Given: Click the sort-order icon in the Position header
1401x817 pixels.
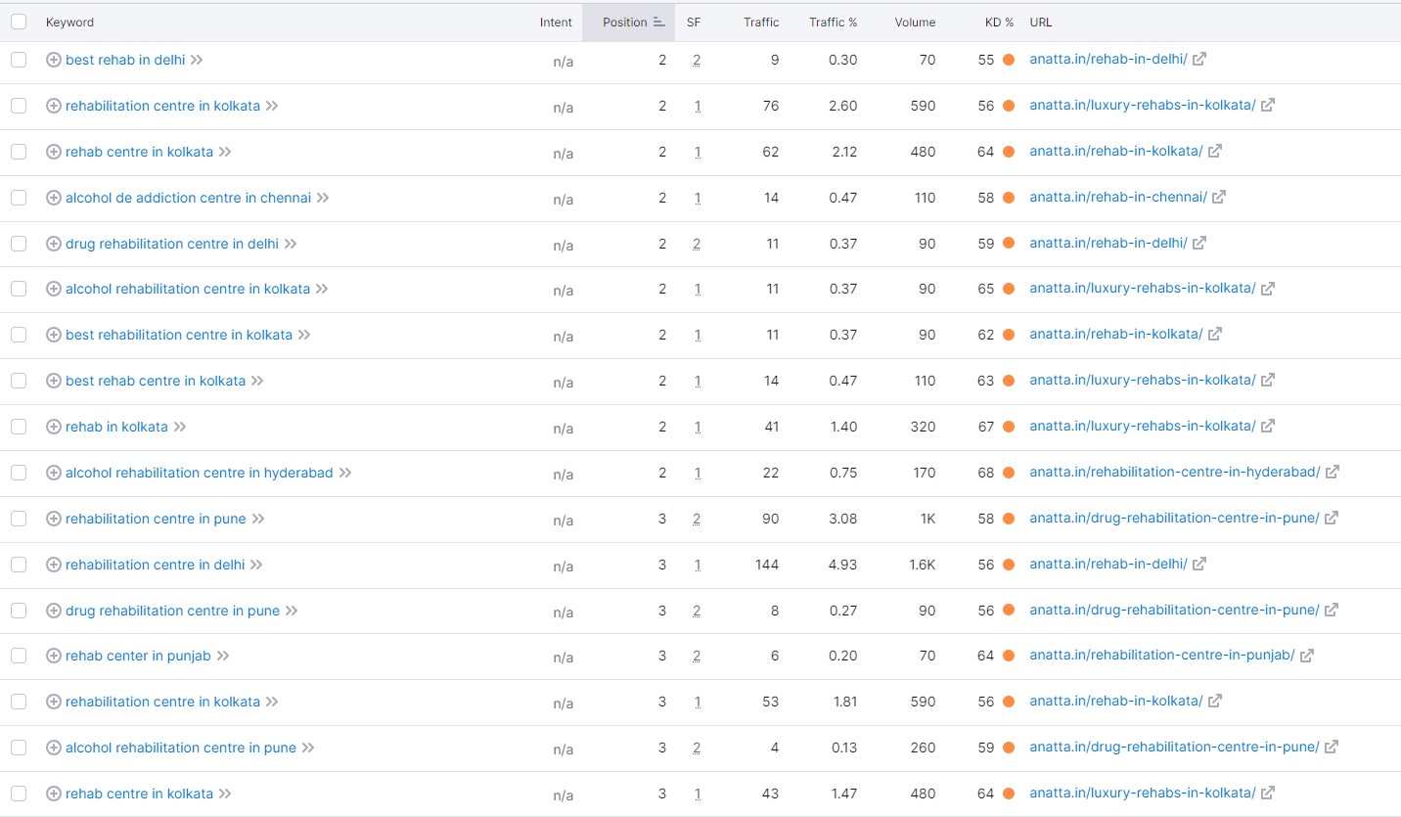Looking at the screenshot, I should 659,23.
